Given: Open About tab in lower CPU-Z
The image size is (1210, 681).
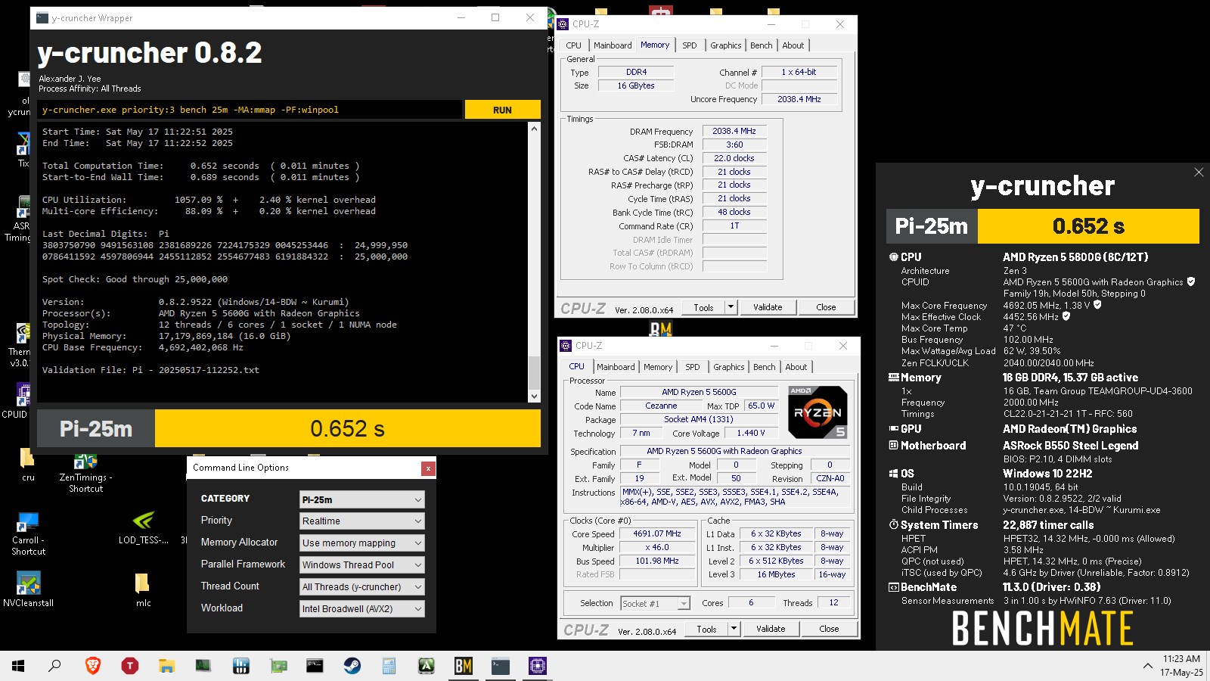Looking at the screenshot, I should tap(796, 367).
